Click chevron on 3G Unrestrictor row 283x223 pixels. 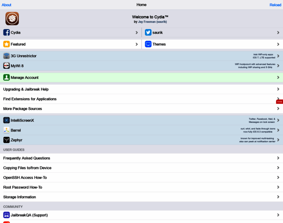(278, 56)
